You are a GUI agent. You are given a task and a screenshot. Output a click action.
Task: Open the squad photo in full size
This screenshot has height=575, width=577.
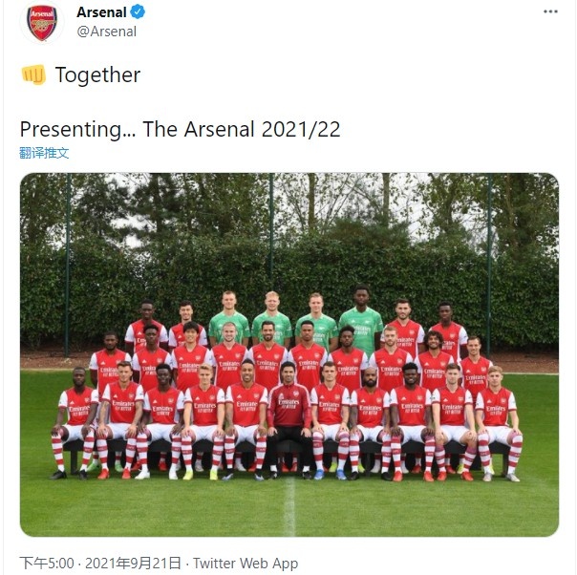pos(288,353)
